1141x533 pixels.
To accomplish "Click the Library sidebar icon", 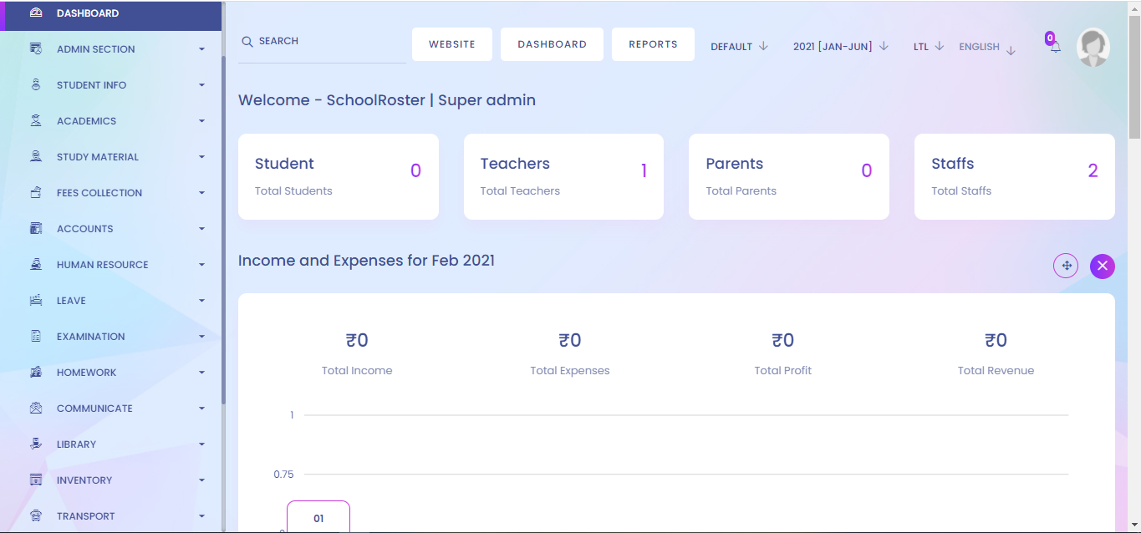I will click(x=36, y=444).
